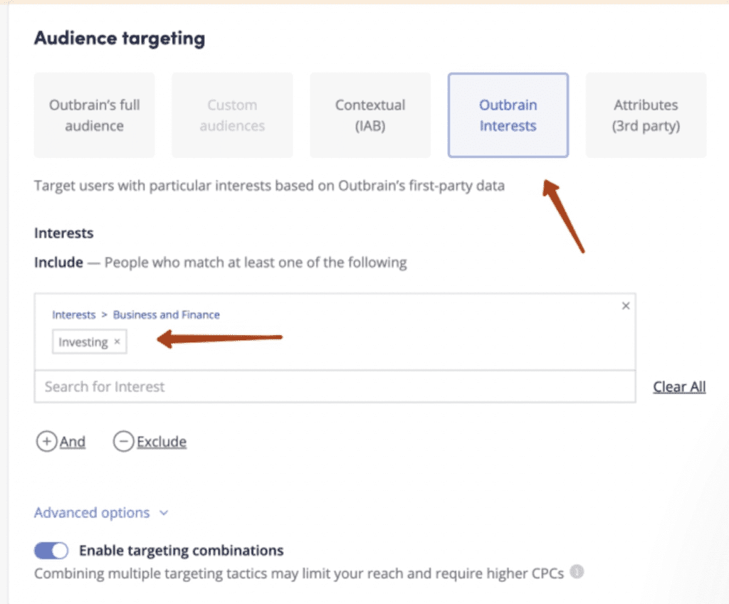Image resolution: width=729 pixels, height=604 pixels.
Task: Open the Business and Finance breadcrumb
Action: tap(167, 314)
